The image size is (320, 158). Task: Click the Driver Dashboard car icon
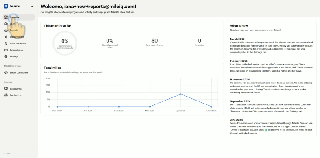tap(6, 72)
